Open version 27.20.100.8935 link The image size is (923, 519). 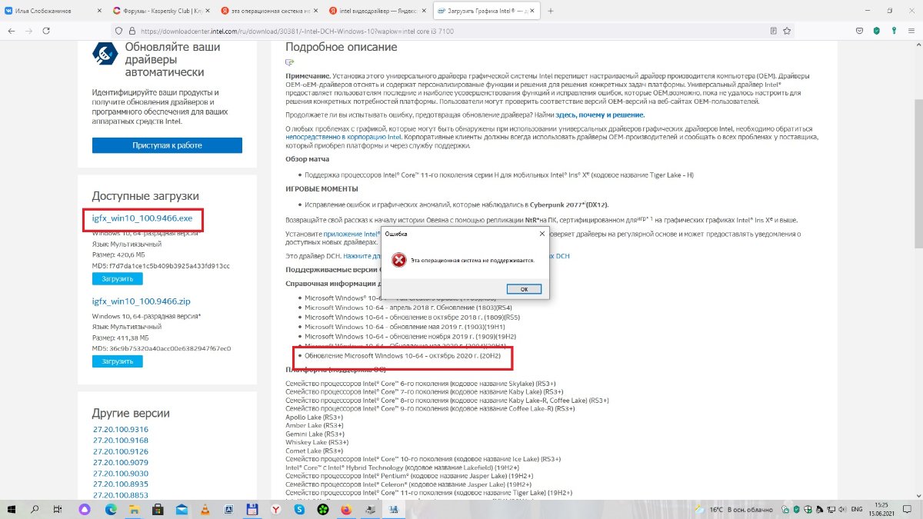click(x=121, y=484)
